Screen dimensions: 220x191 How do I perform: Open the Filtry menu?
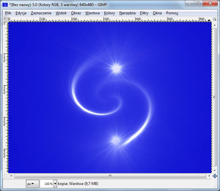pyautogui.click(x=144, y=13)
